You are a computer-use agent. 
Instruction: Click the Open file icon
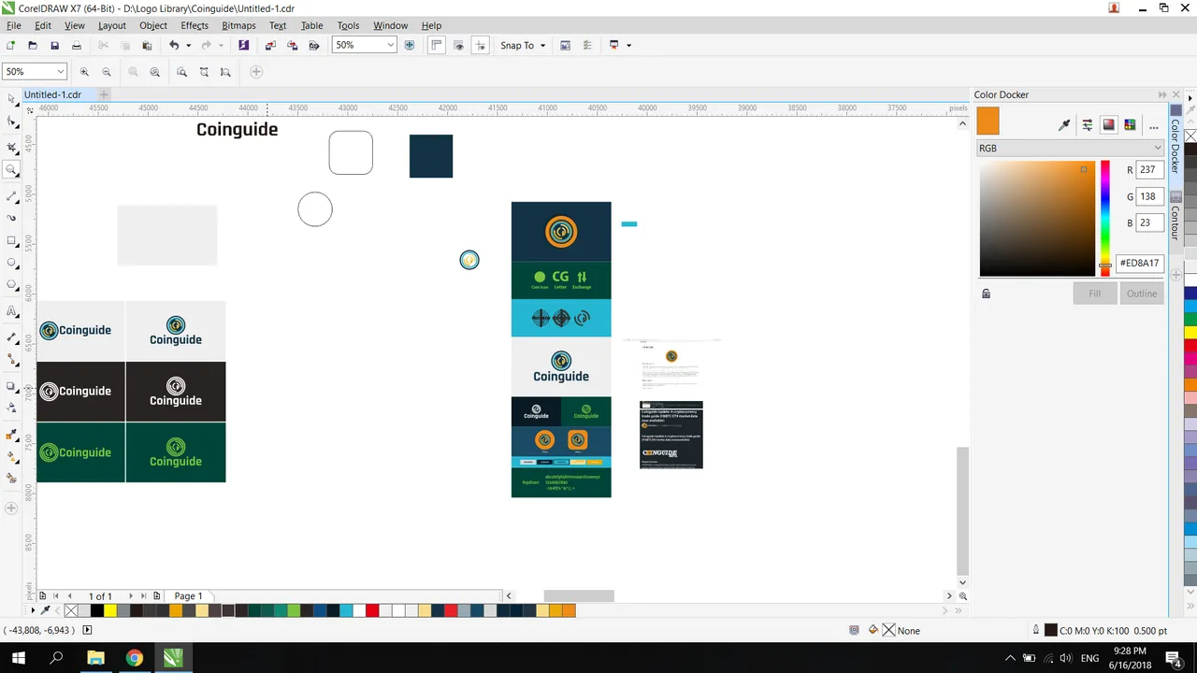(33, 45)
